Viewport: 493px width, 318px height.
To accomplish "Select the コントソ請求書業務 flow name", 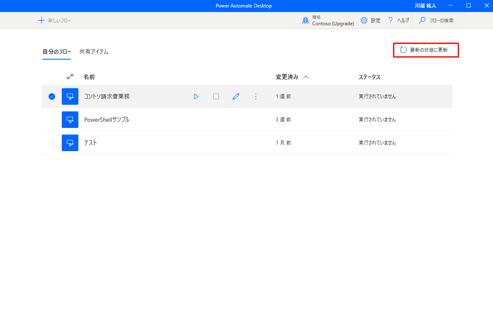I will point(107,96).
